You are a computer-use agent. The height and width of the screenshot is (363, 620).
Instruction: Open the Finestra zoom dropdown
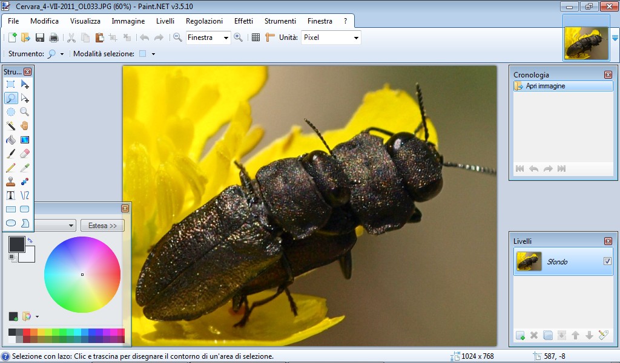click(x=226, y=38)
